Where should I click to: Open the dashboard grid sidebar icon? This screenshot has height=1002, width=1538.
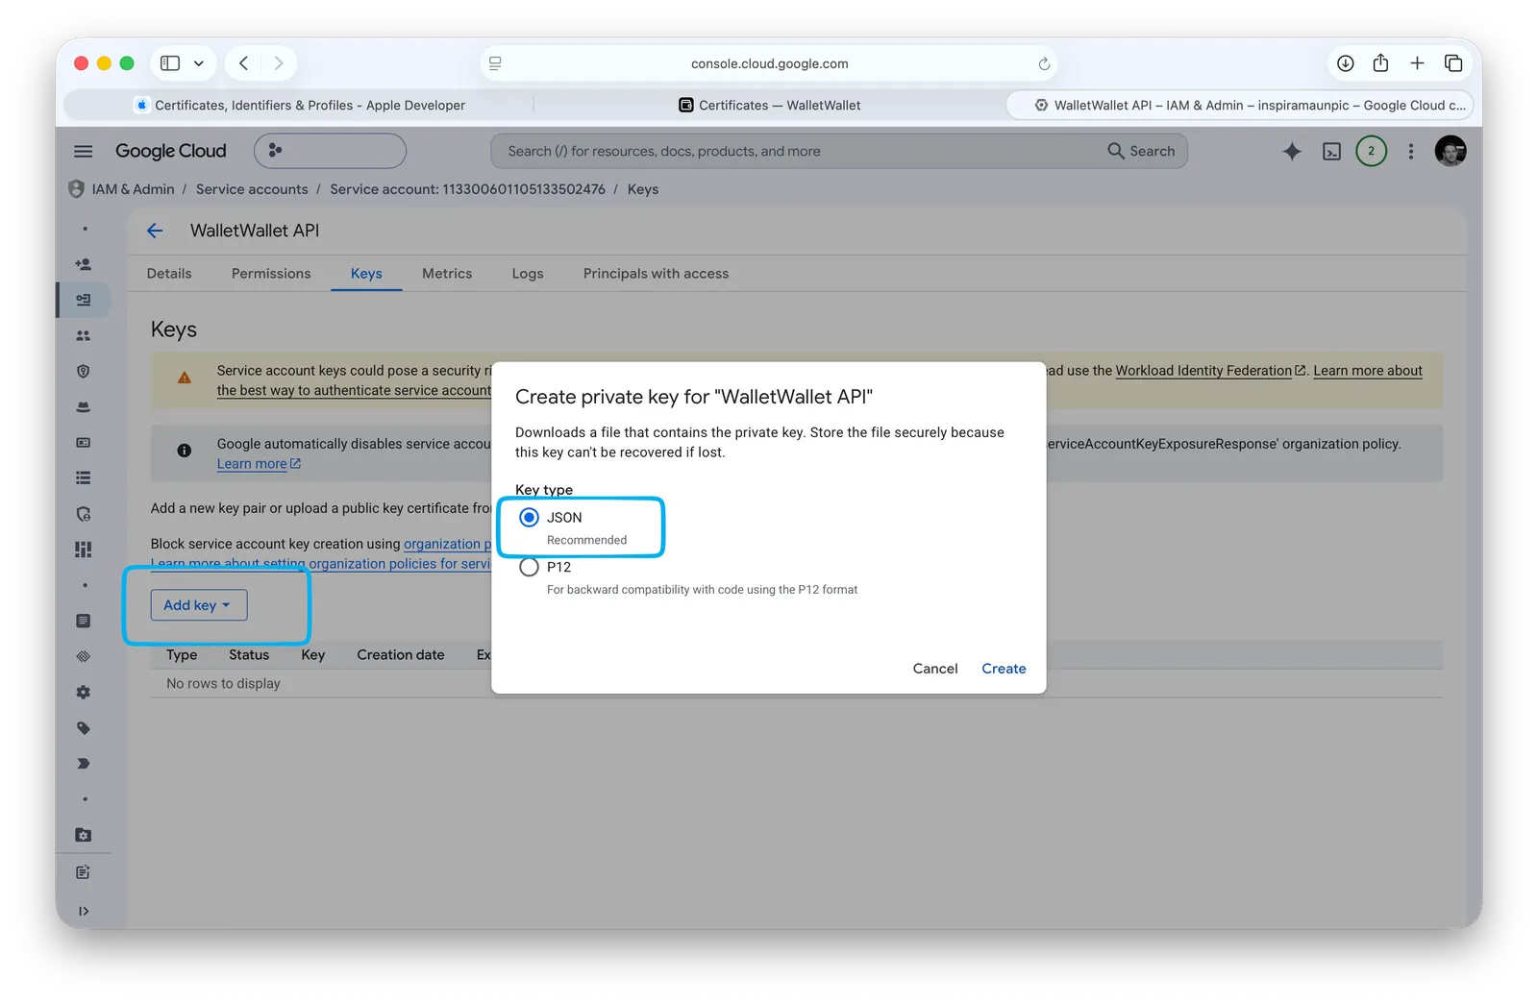click(84, 550)
